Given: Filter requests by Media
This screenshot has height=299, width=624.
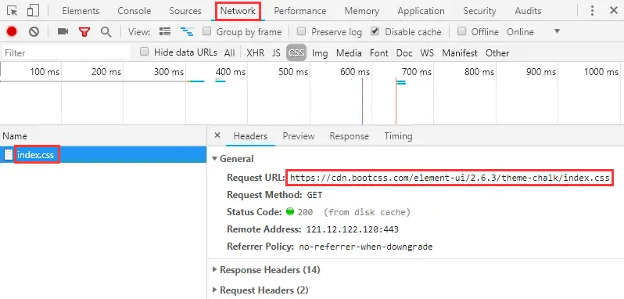Looking at the screenshot, I should point(349,53).
